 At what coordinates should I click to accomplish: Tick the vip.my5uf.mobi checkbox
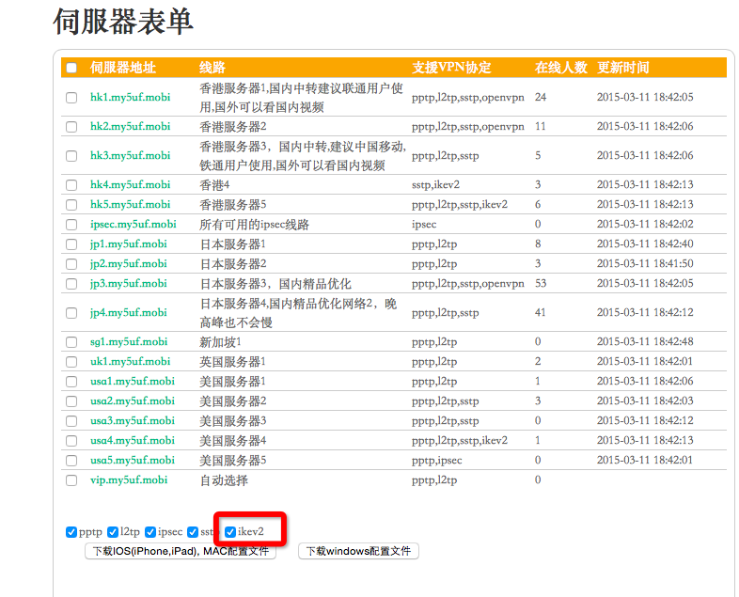(71, 479)
